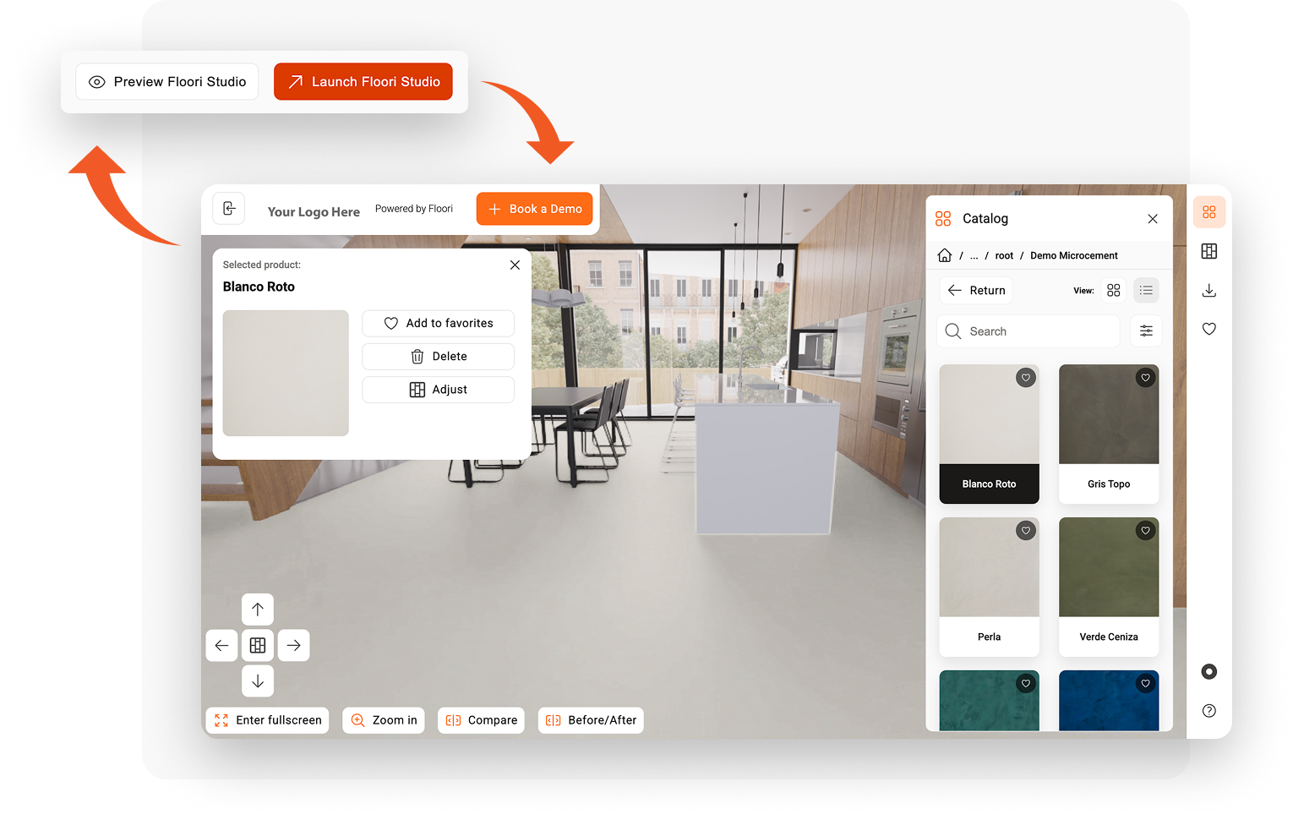Image resolution: width=1293 pixels, height=820 pixels.
Task: Select the Verde Ceniza color swatch
Action: [1108, 586]
